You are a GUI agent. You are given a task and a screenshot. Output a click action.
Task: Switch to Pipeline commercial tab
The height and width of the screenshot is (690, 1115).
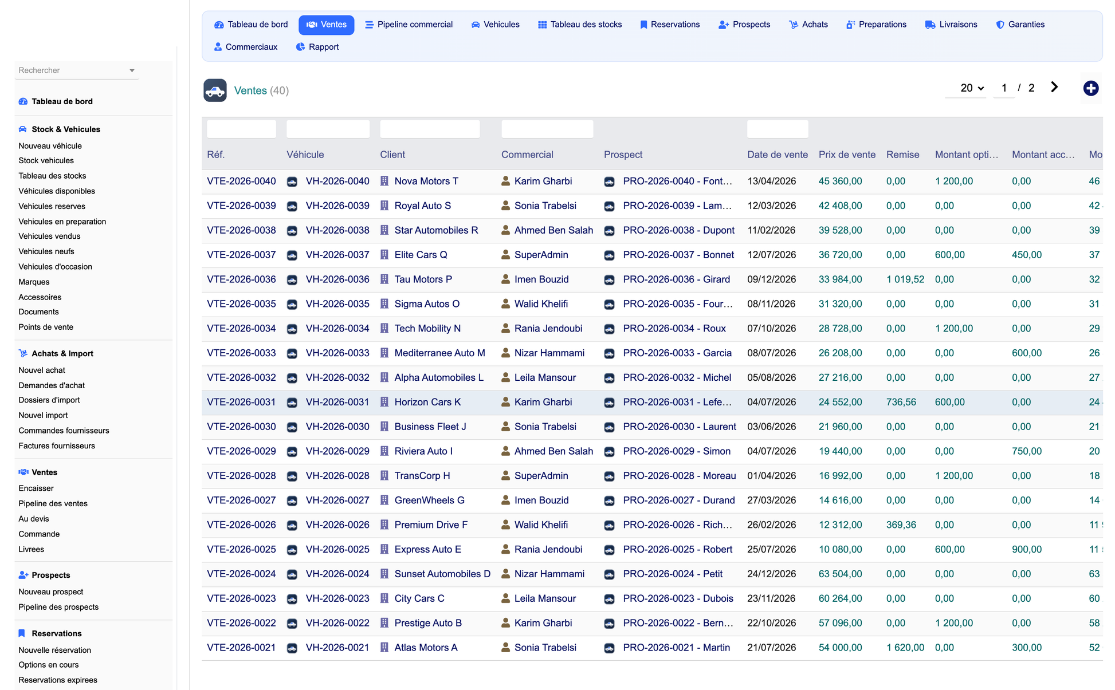(x=409, y=25)
